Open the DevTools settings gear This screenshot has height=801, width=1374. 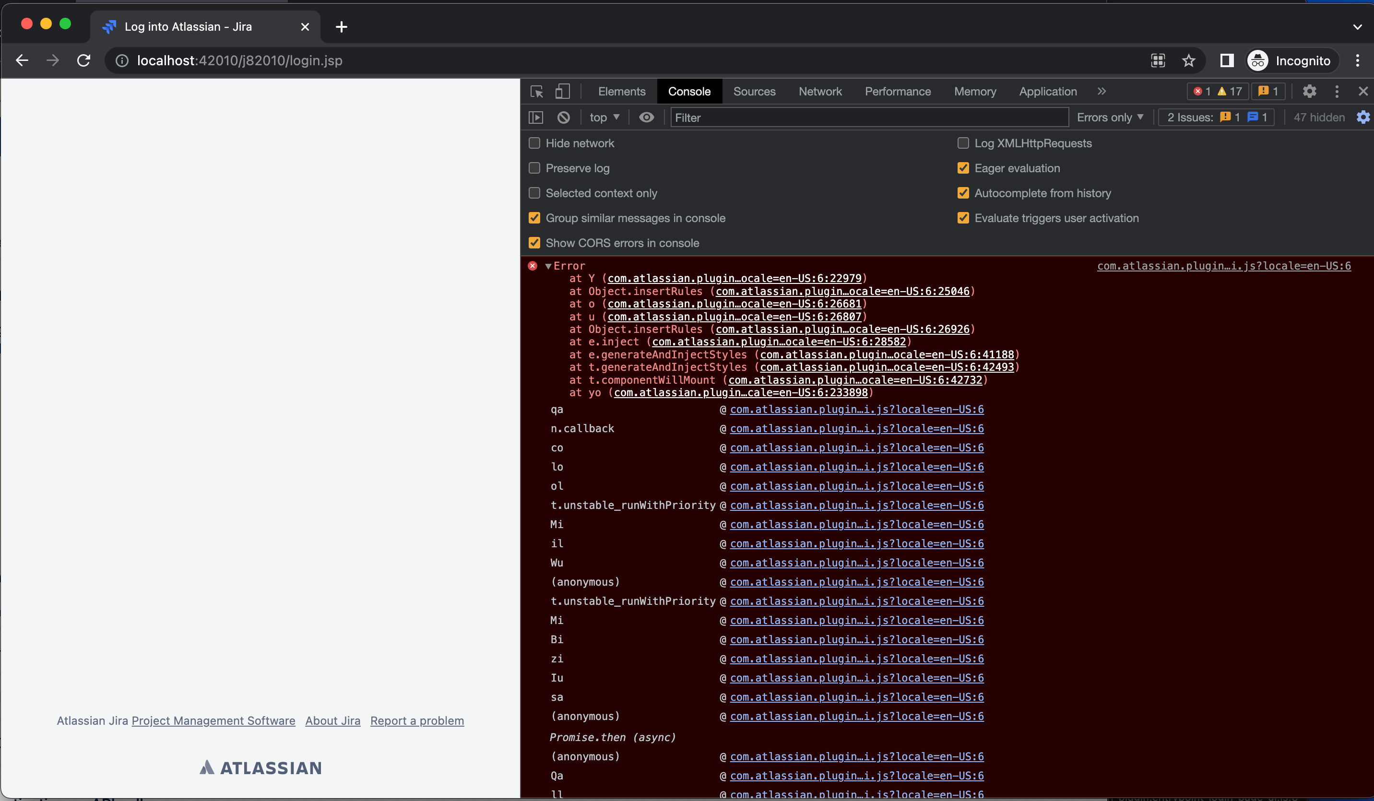[x=1309, y=92]
